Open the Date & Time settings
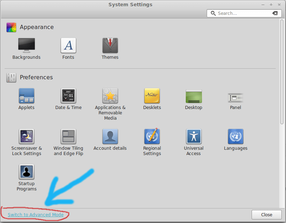The height and width of the screenshot is (223, 286). click(68, 96)
